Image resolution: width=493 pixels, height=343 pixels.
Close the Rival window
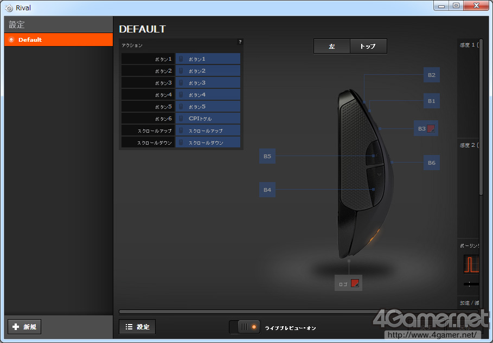[x=476, y=5]
